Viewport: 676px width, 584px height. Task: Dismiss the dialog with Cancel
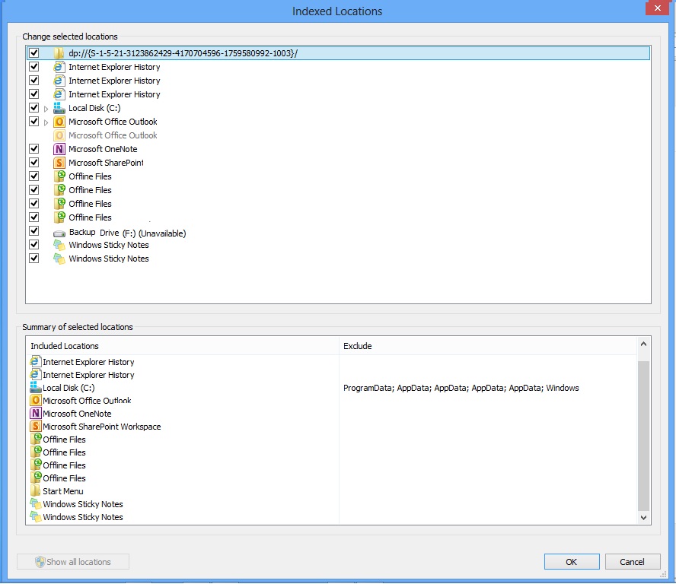click(x=633, y=562)
